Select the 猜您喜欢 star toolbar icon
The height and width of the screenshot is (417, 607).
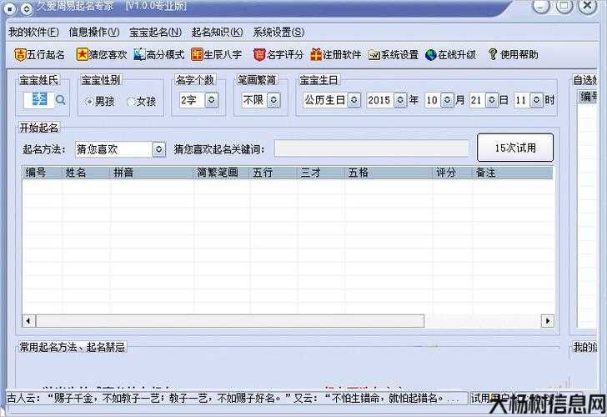pyautogui.click(x=82, y=54)
